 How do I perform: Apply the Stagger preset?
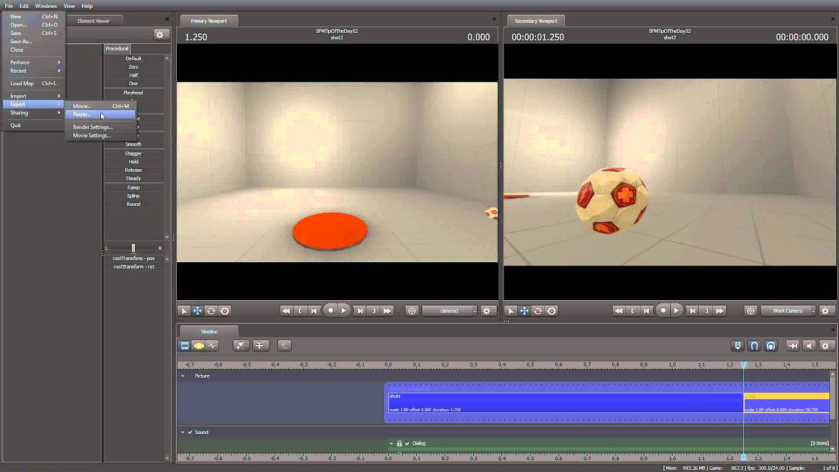[x=134, y=153]
